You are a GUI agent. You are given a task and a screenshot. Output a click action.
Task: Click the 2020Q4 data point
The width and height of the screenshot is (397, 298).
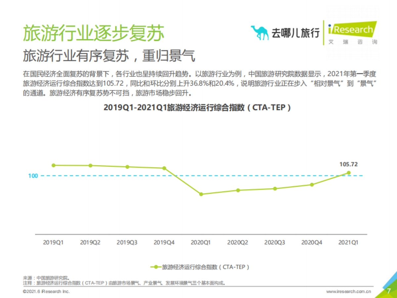pos(311,184)
